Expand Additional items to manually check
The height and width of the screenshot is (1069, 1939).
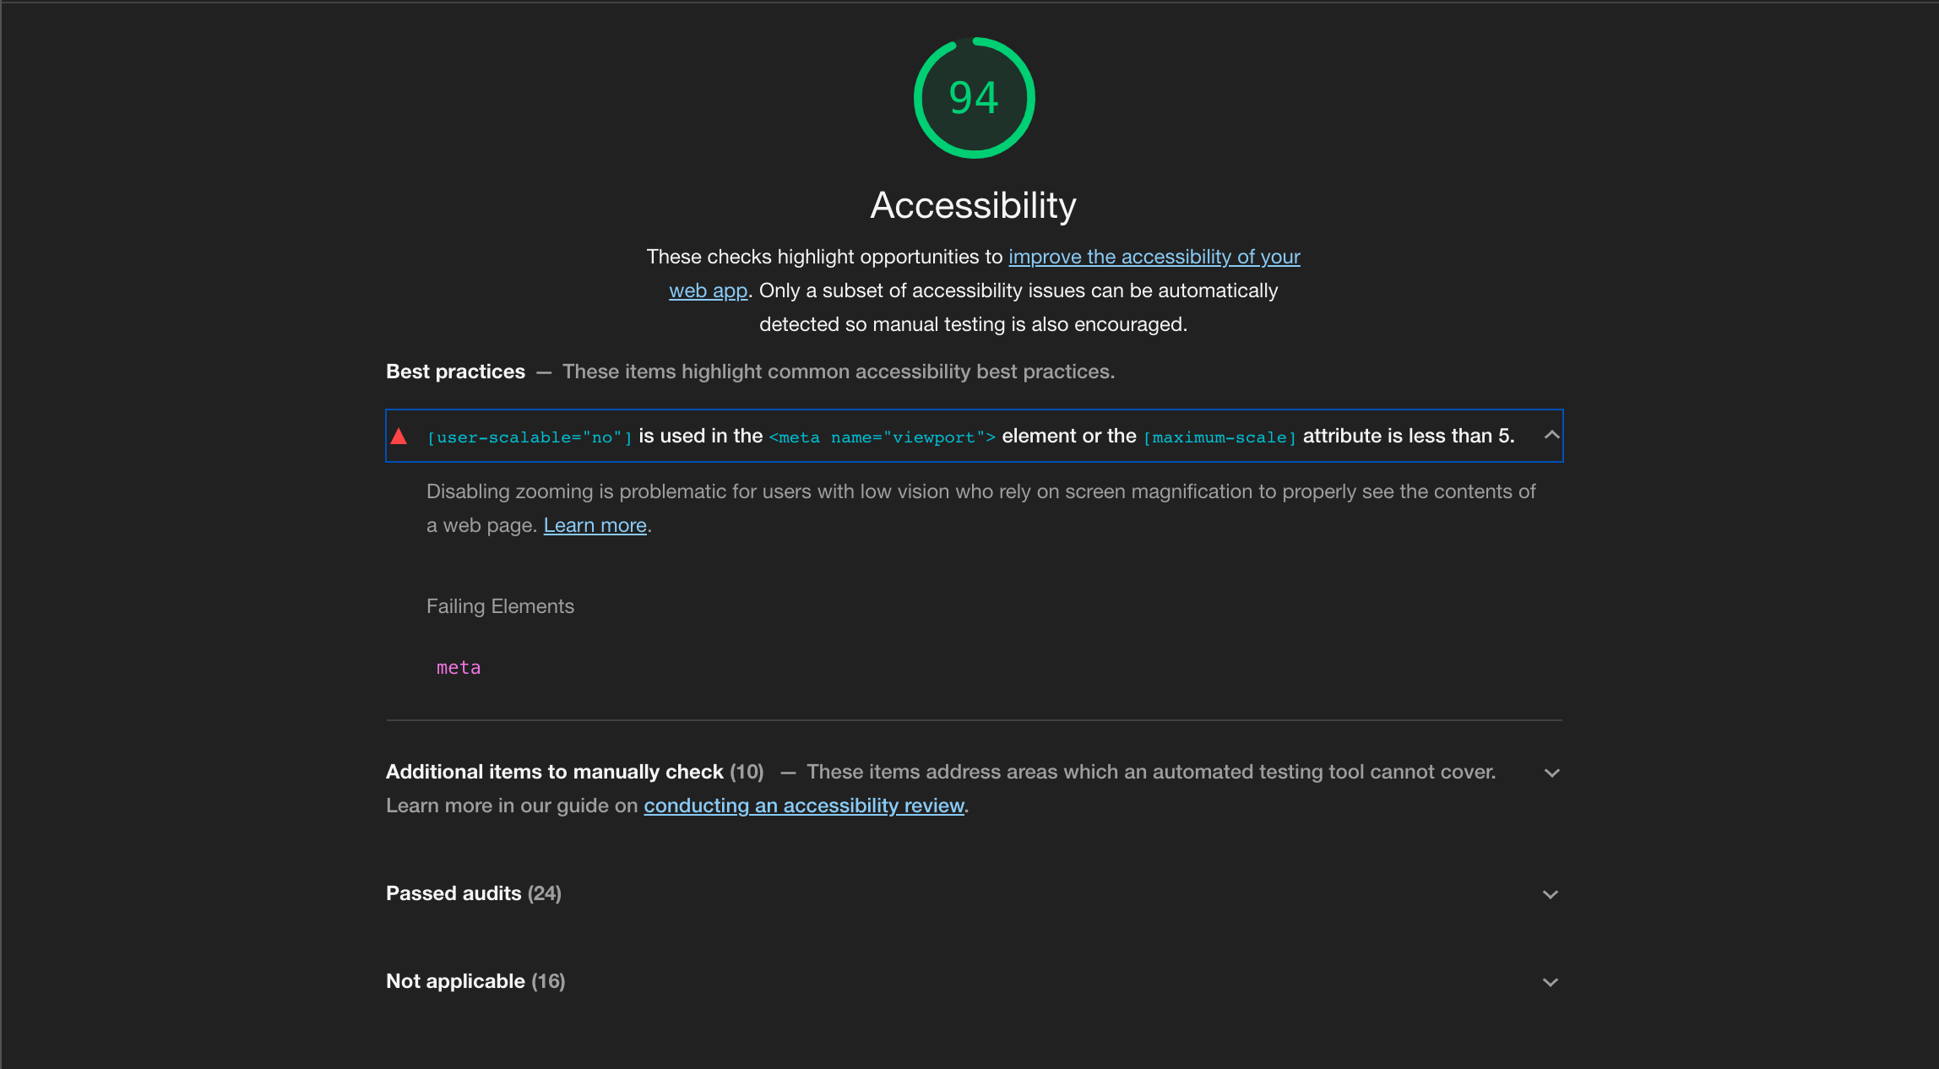pos(1551,772)
